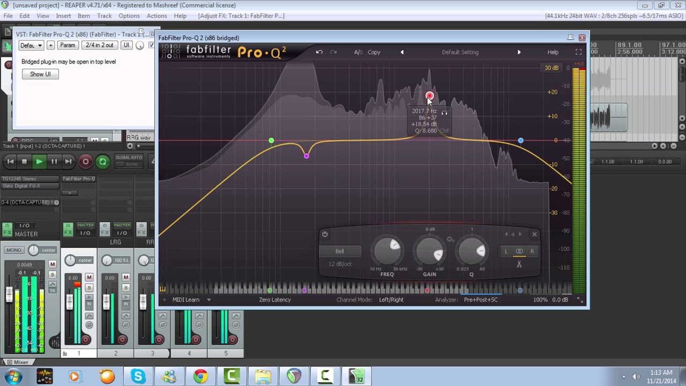Open Pro-Q 2 Help menu
The height and width of the screenshot is (386, 686).
click(553, 52)
